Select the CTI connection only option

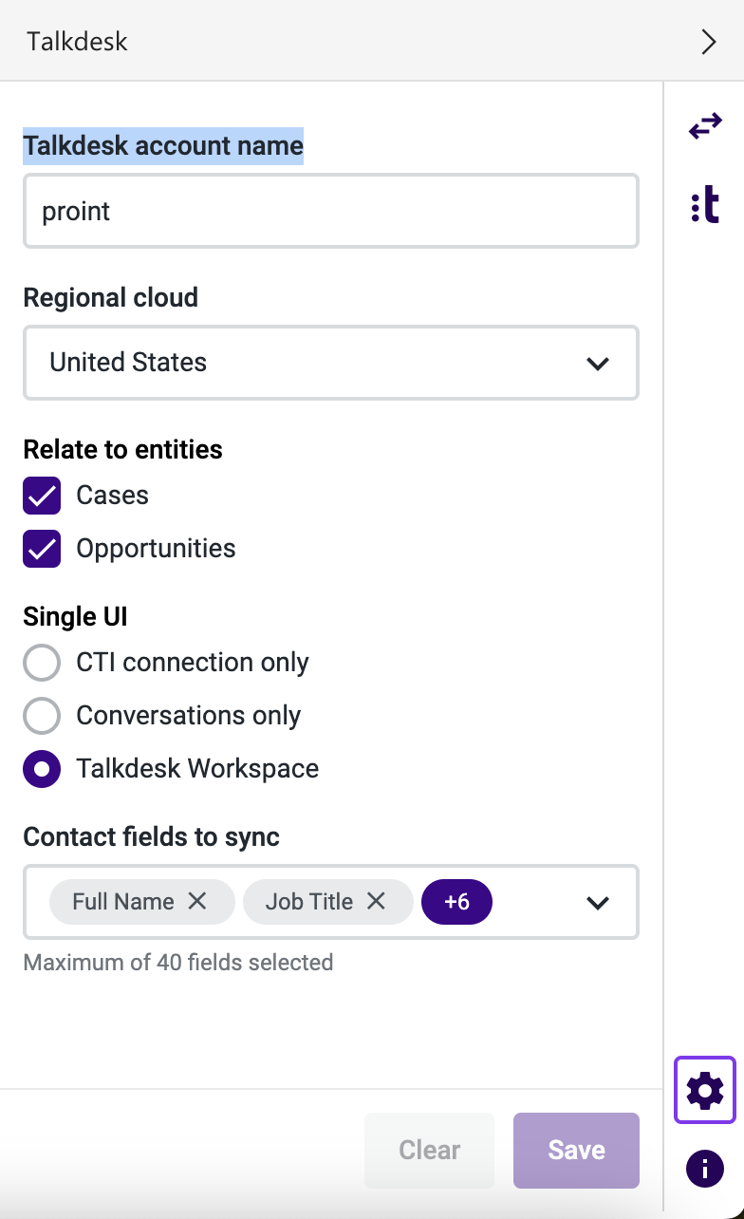tap(42, 663)
